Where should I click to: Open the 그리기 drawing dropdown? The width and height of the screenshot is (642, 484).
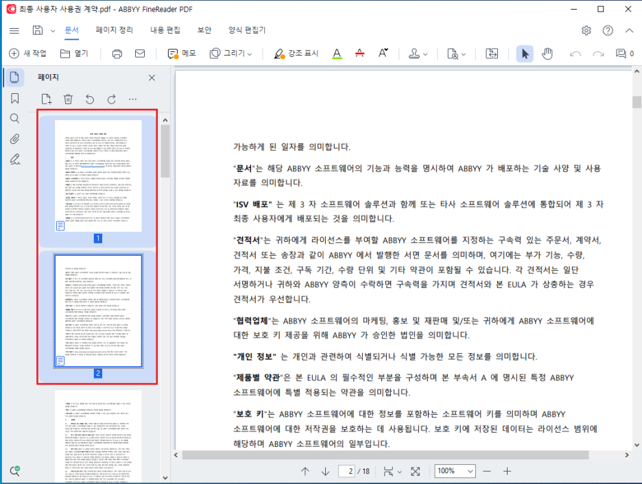[231, 53]
